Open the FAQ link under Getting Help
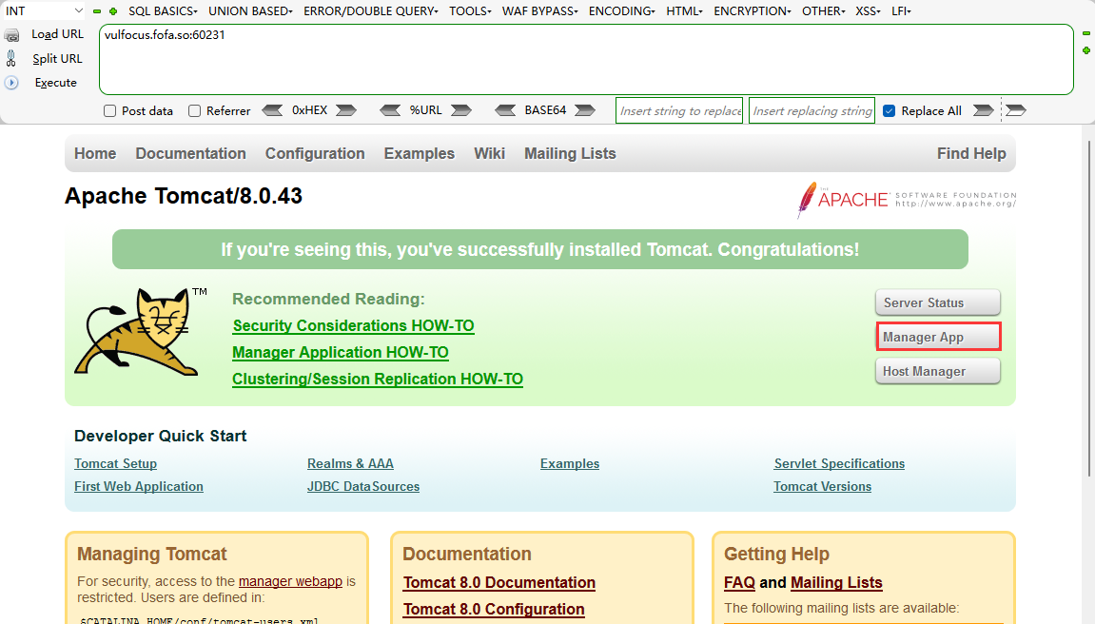Image resolution: width=1095 pixels, height=624 pixels. [739, 583]
